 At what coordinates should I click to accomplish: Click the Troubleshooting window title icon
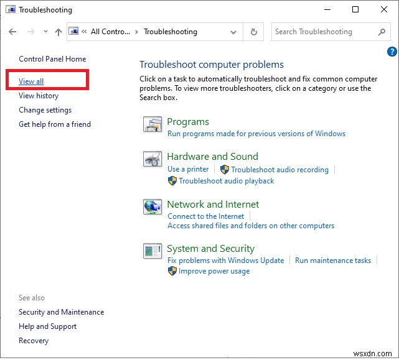click(11, 10)
